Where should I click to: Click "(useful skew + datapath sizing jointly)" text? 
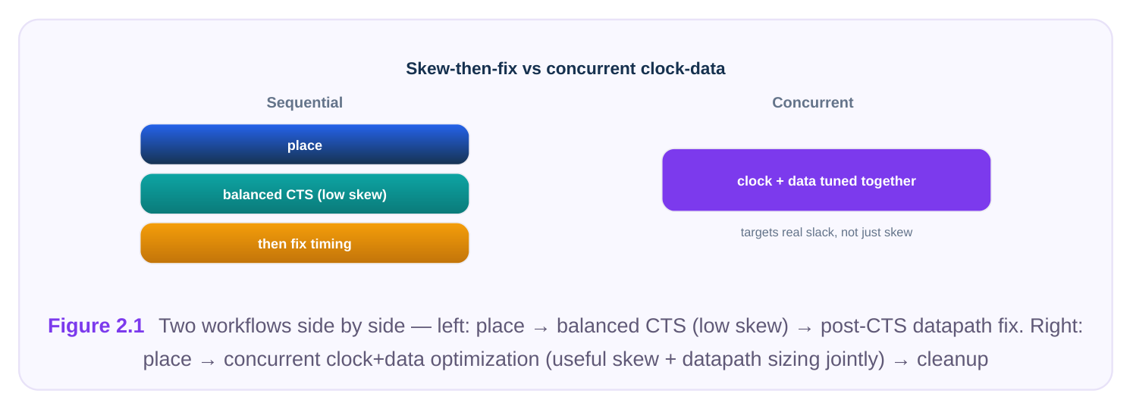point(715,359)
